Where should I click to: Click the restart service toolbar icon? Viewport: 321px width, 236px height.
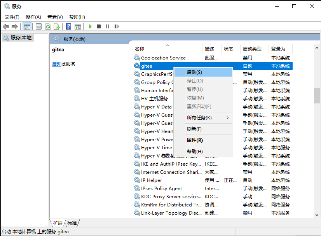coord(117,26)
